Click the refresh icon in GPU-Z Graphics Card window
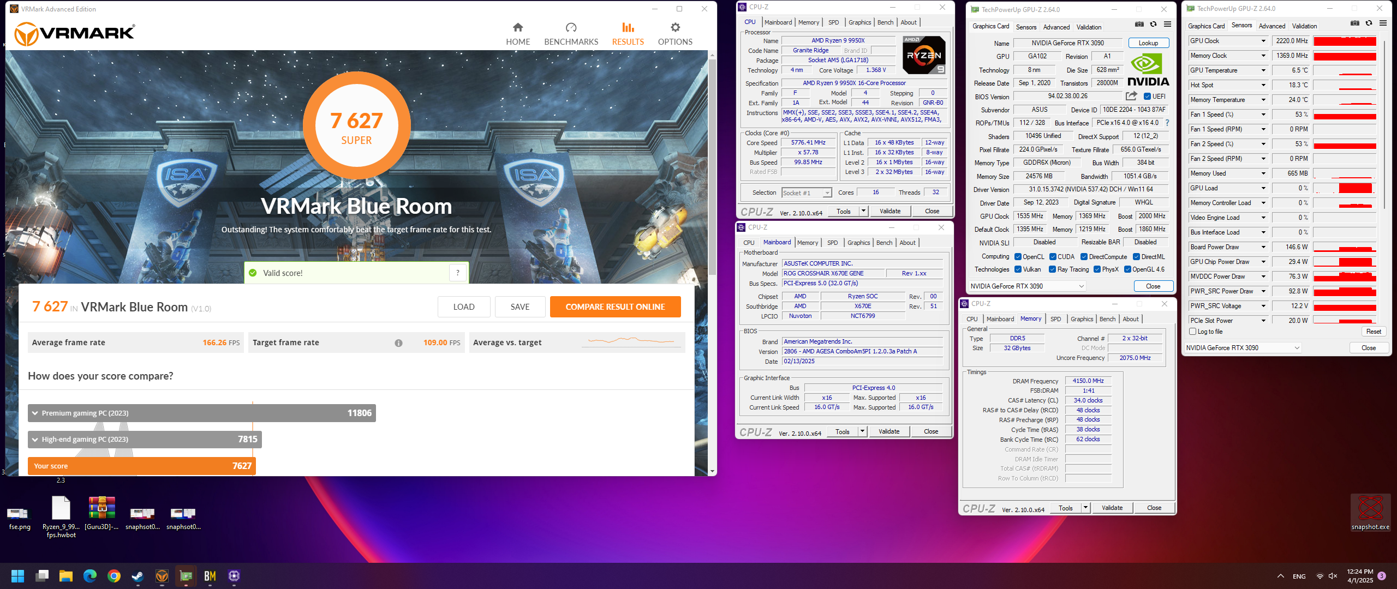Viewport: 1397px width, 589px height. point(1153,24)
